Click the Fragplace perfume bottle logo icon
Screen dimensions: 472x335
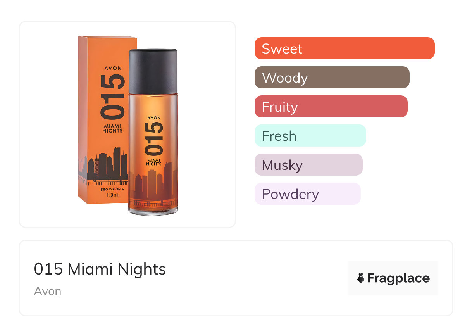click(x=361, y=278)
